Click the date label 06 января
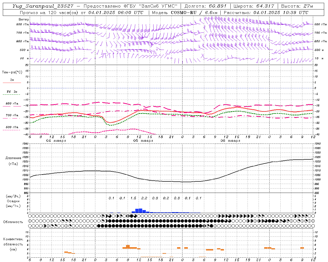This screenshot has height=262, width=328. click(230, 141)
